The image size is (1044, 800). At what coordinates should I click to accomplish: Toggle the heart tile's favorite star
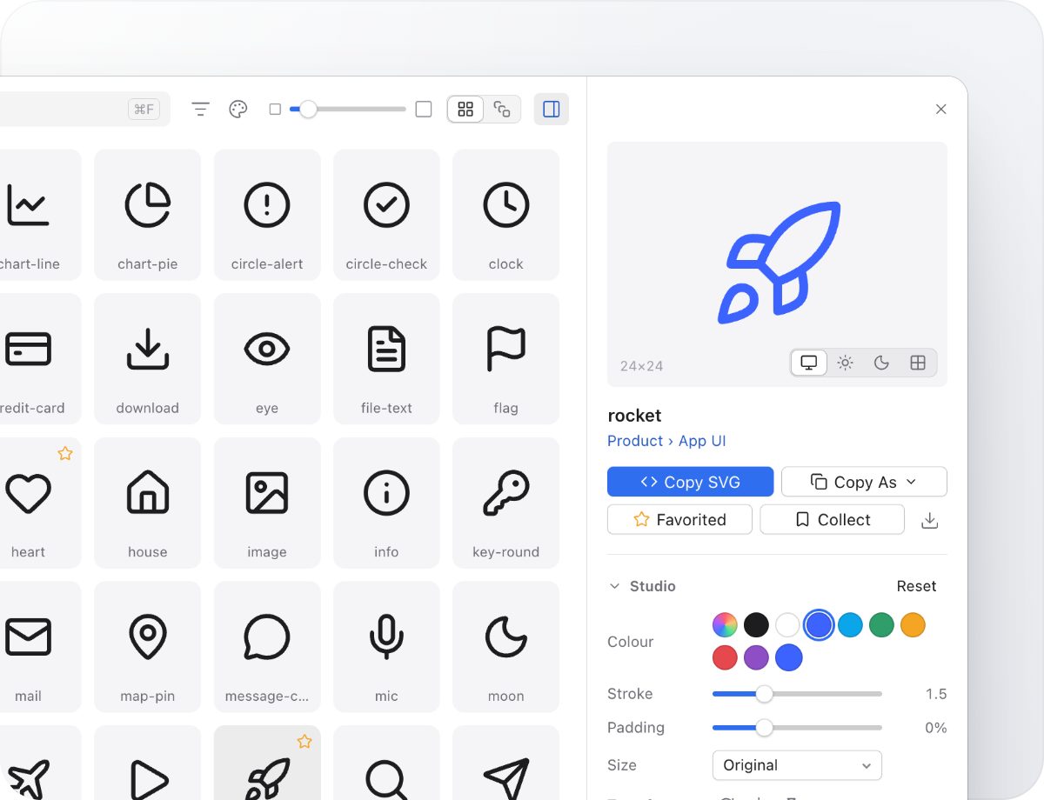click(65, 453)
